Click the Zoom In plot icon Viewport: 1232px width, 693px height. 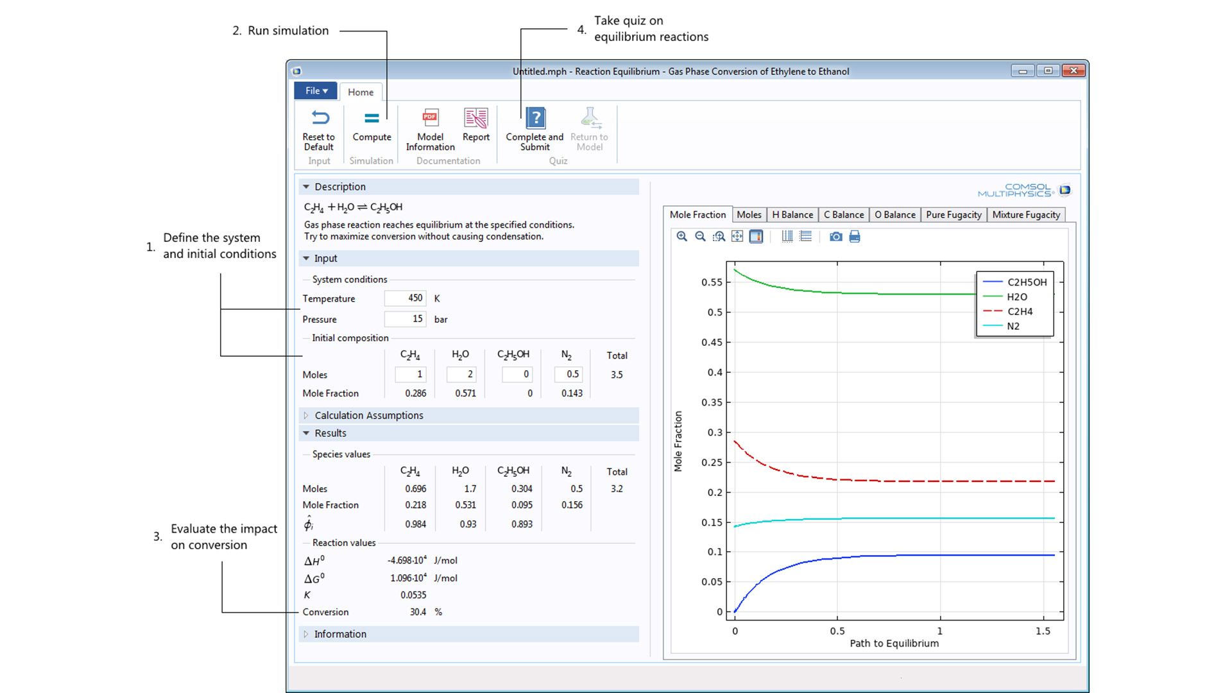[x=681, y=237]
